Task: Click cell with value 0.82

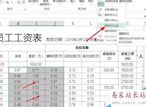Action: coord(91,87)
